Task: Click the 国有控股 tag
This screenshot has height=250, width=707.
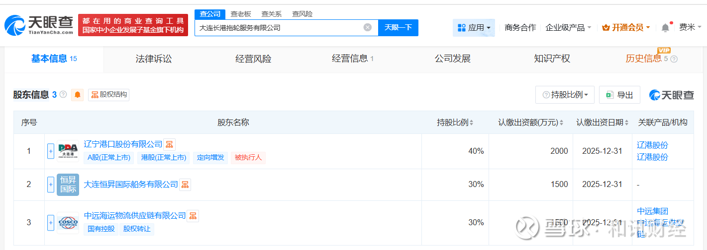Action: (101, 229)
